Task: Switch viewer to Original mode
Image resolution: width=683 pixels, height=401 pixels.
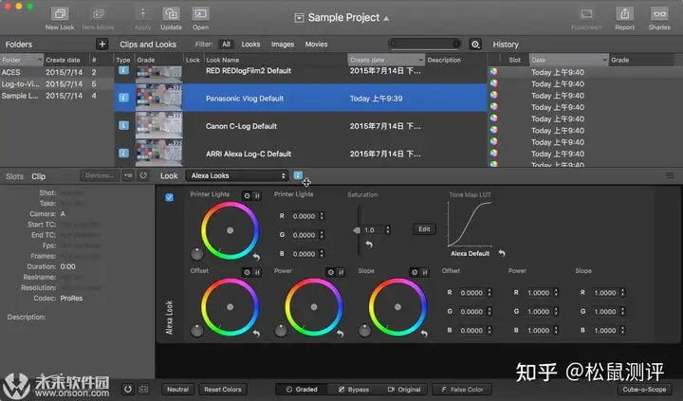Action: pos(404,390)
